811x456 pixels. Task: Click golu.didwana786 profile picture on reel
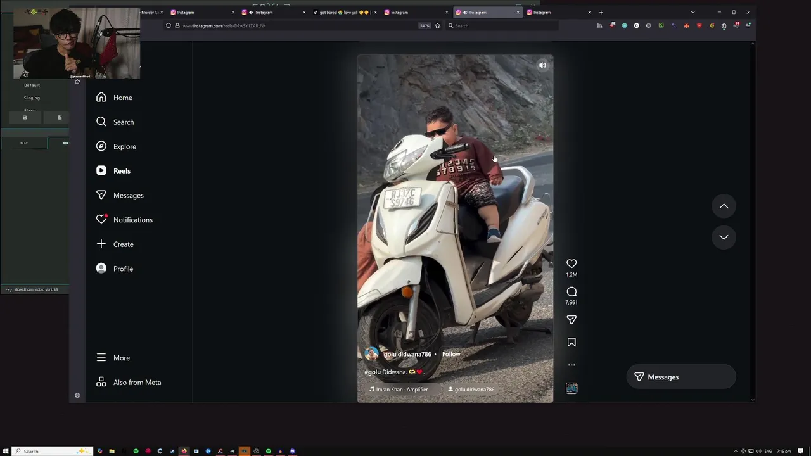(371, 354)
